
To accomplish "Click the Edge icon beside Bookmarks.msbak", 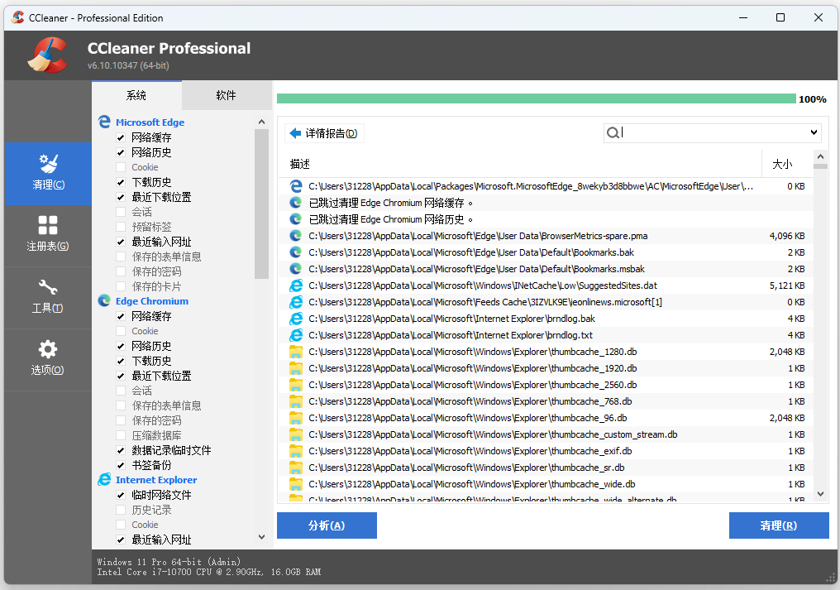I will pyautogui.click(x=296, y=269).
